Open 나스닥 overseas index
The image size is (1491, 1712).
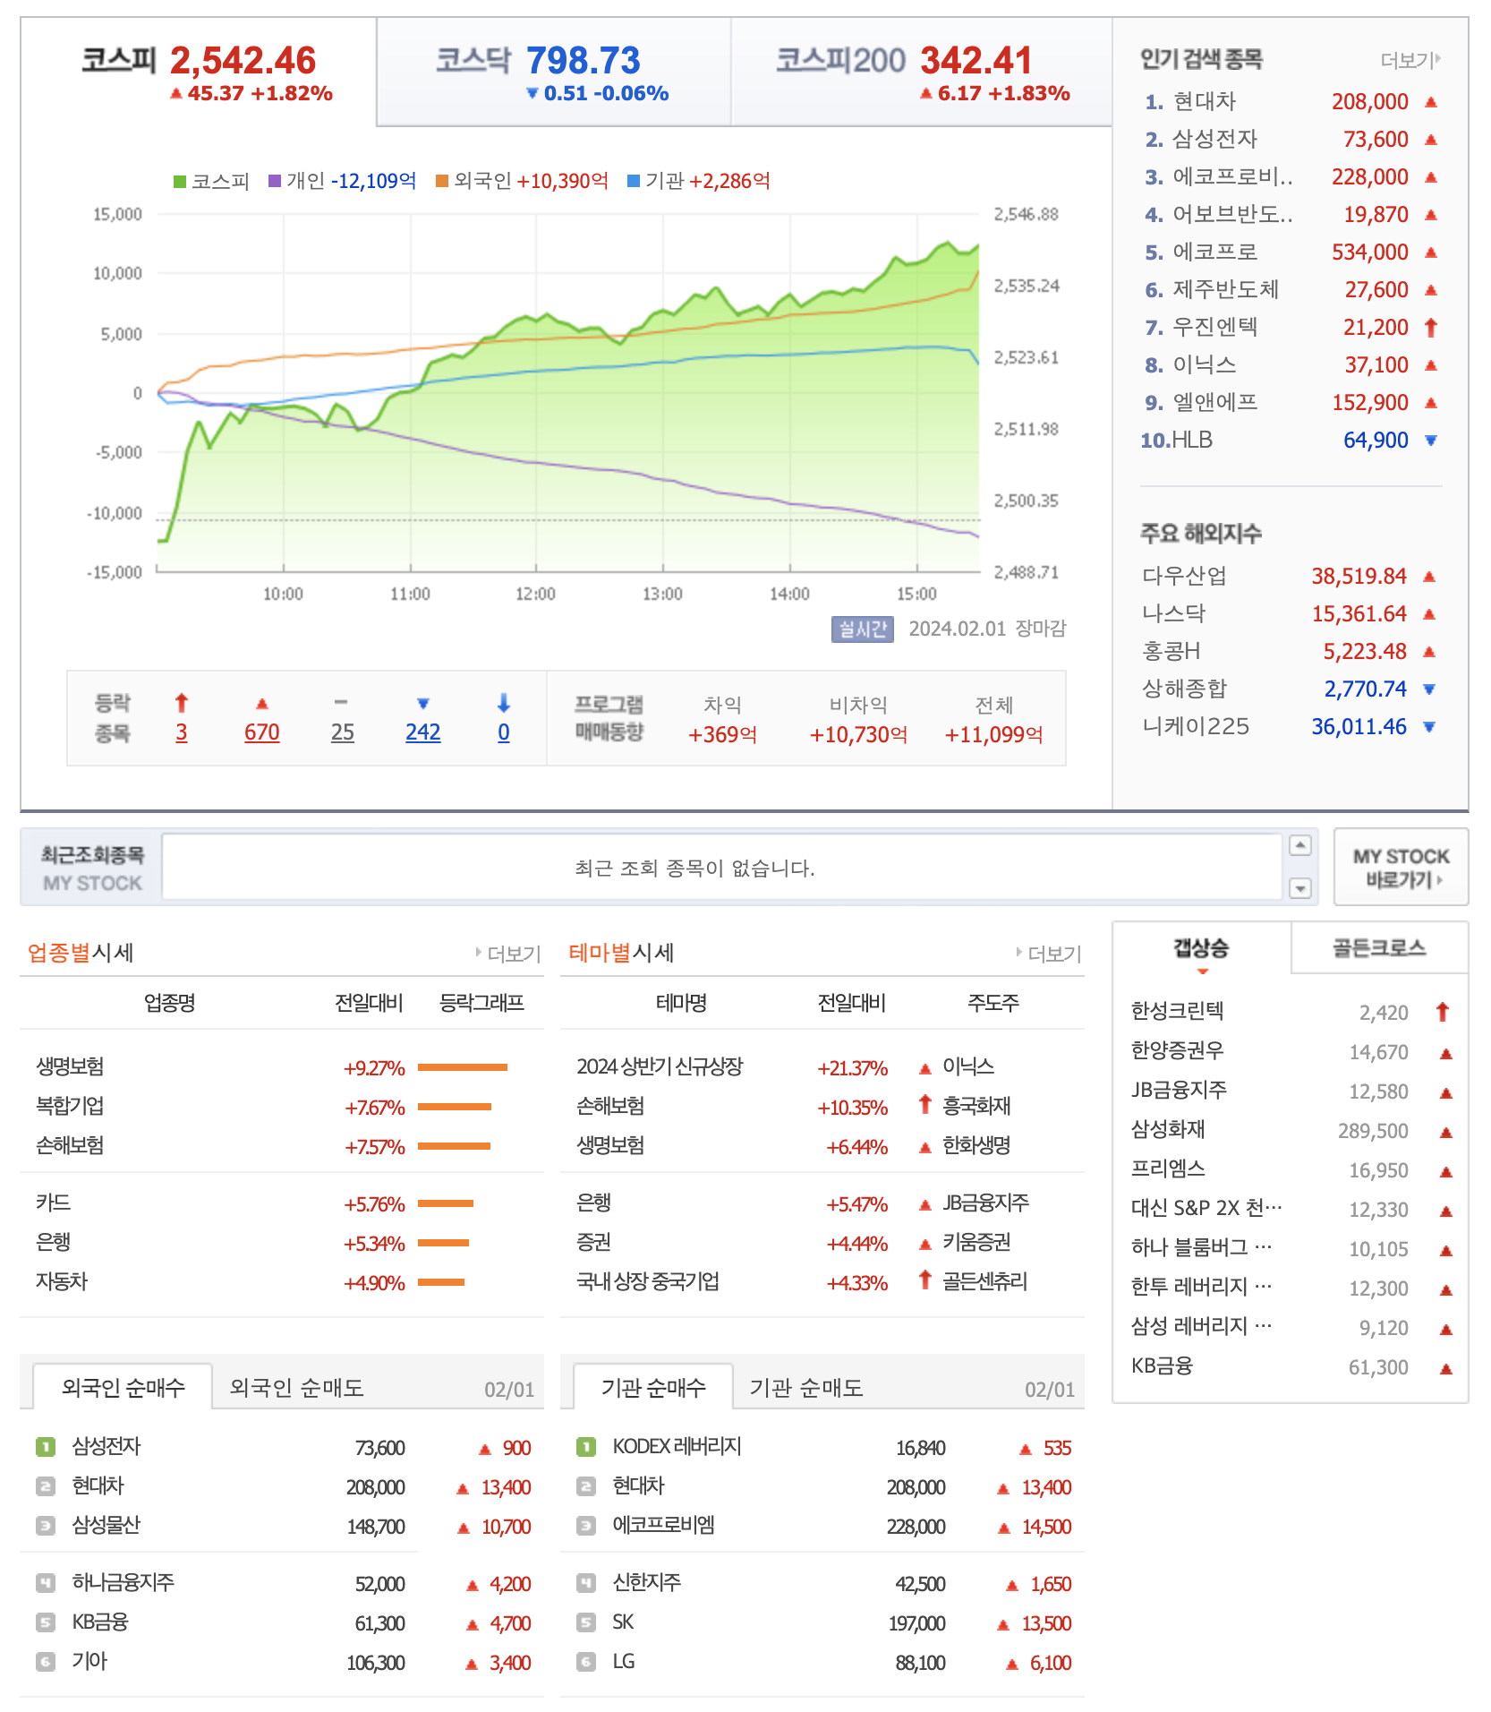[x=1173, y=614]
